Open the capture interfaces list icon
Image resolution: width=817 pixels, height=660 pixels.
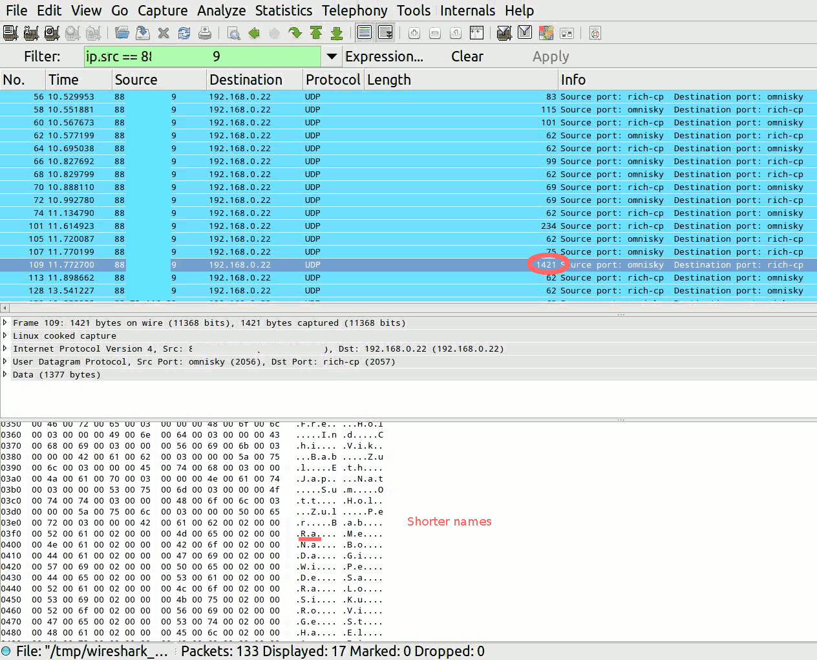point(10,33)
